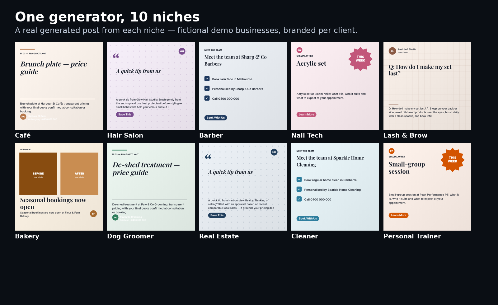Click the 'Brunch plate — price guide' heading
This screenshot has height=305, width=498.
point(54,68)
